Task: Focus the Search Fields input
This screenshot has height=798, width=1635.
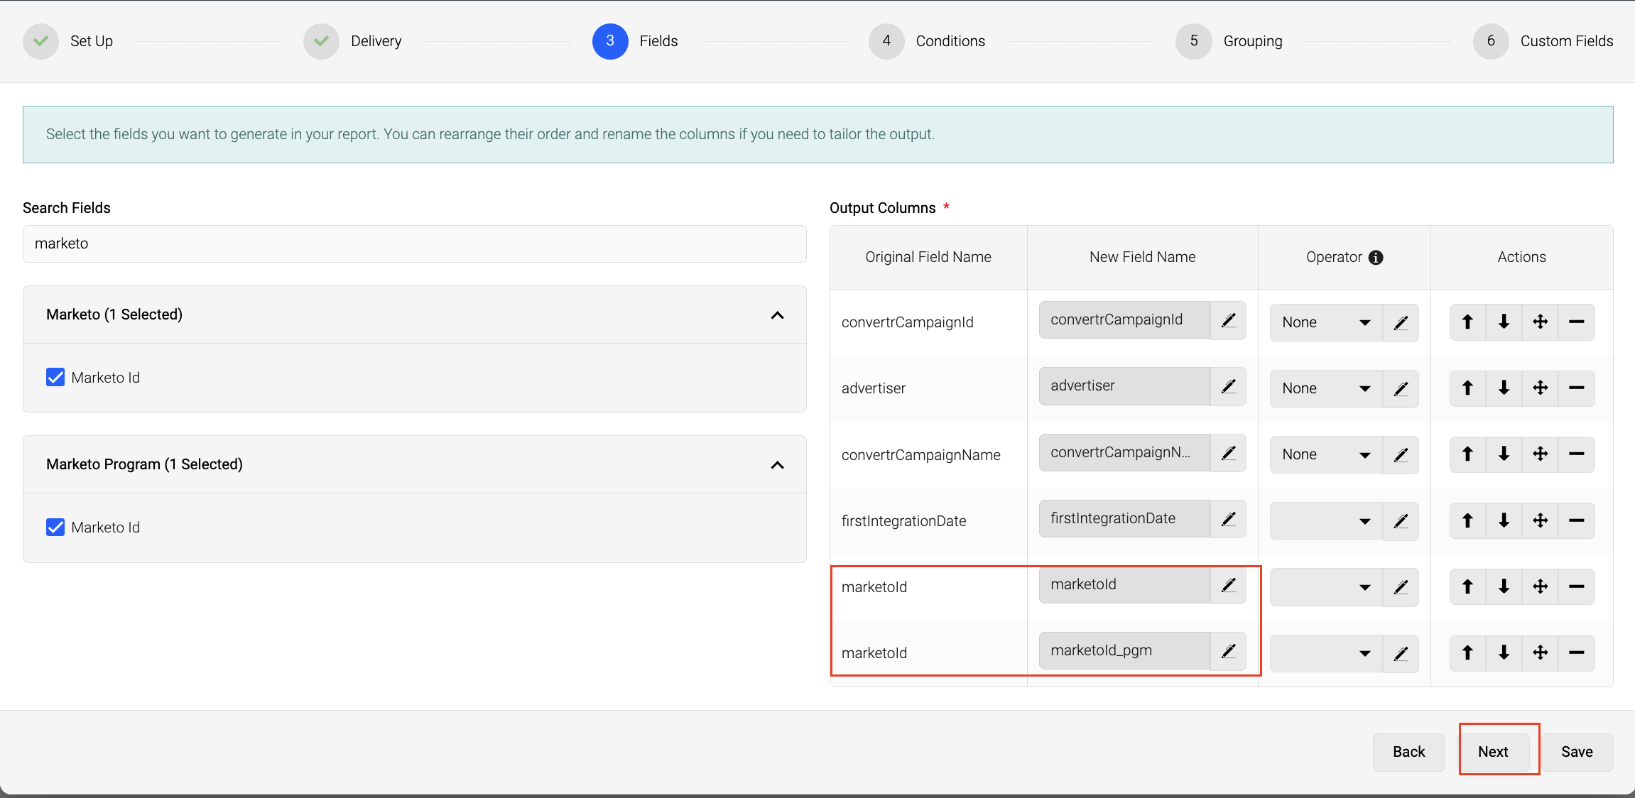Action: [415, 244]
